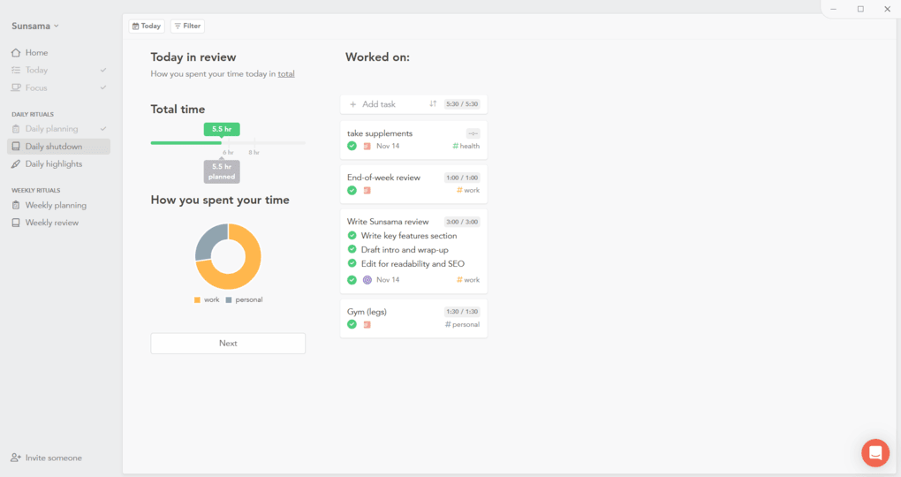This screenshot has width=901, height=477.
Task: Open the chat support bubble icon
Action: click(x=875, y=452)
